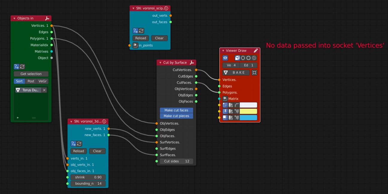Viewport: 388px width, 194px height.
Task: Click Reload in SN: voronoi_3d node
Action: click(79, 151)
